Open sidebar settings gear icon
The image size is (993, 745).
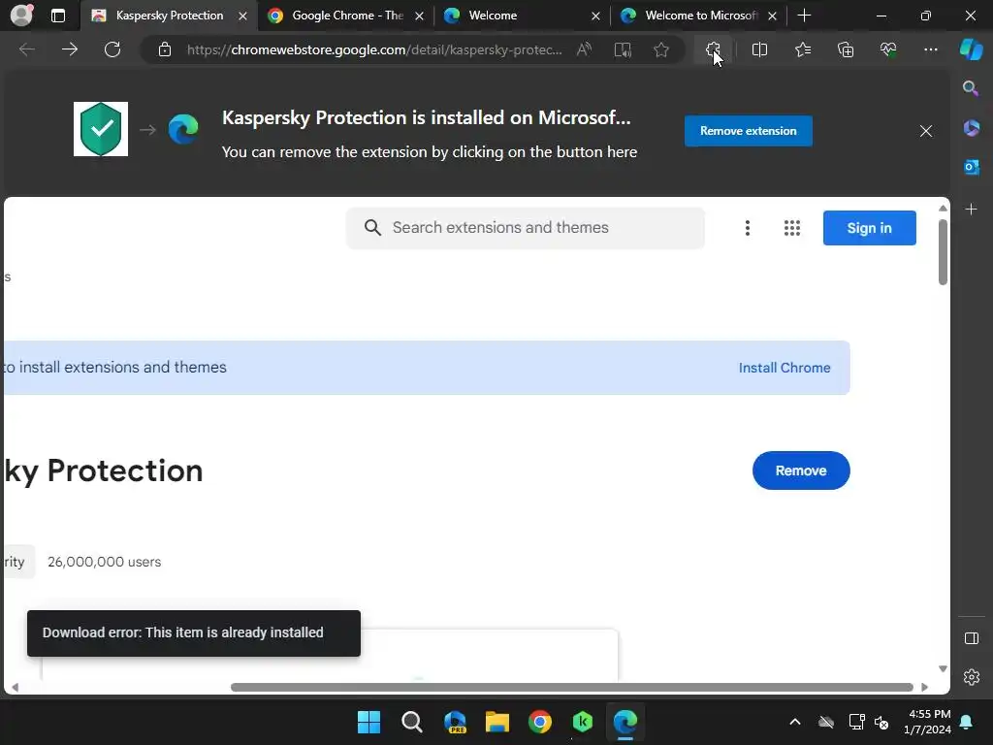tap(971, 677)
